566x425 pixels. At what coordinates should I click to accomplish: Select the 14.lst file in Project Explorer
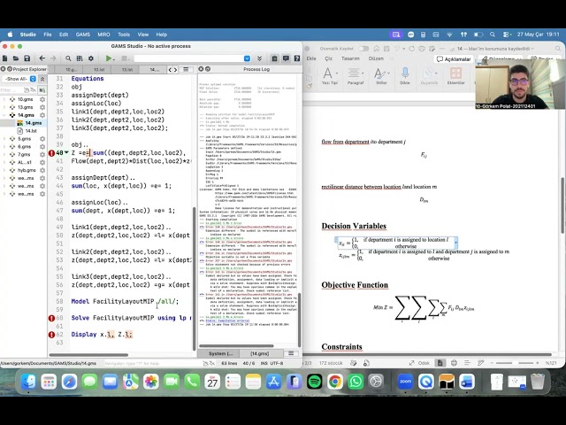(31, 131)
